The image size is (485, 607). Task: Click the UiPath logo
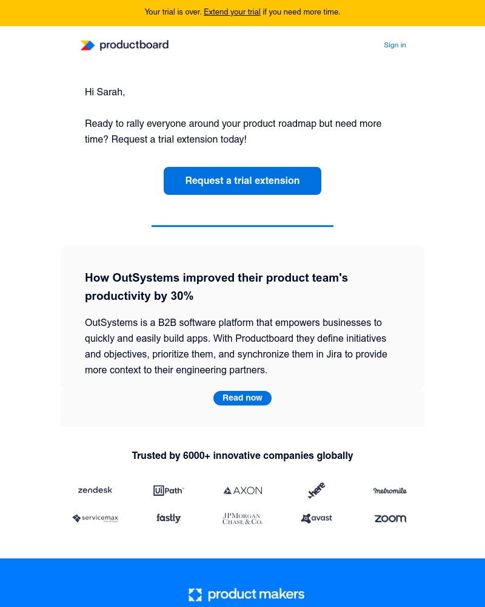pos(169,490)
